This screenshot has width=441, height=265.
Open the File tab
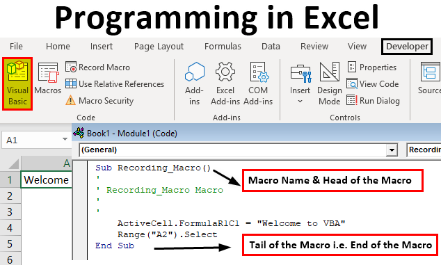[x=16, y=46]
